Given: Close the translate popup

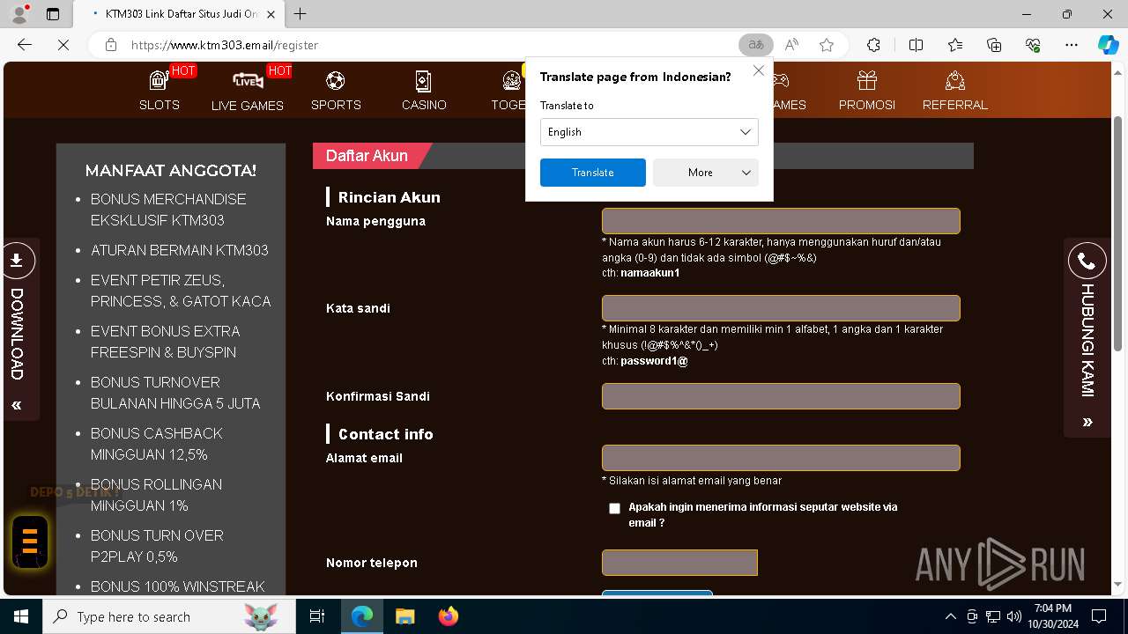Looking at the screenshot, I should (x=759, y=70).
